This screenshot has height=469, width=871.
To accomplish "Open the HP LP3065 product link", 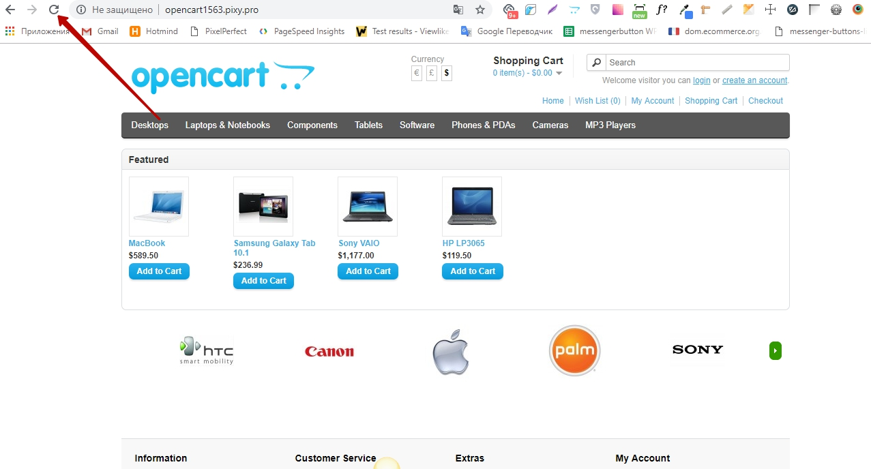I will tap(464, 243).
